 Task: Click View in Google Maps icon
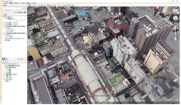[x=70, y=5]
